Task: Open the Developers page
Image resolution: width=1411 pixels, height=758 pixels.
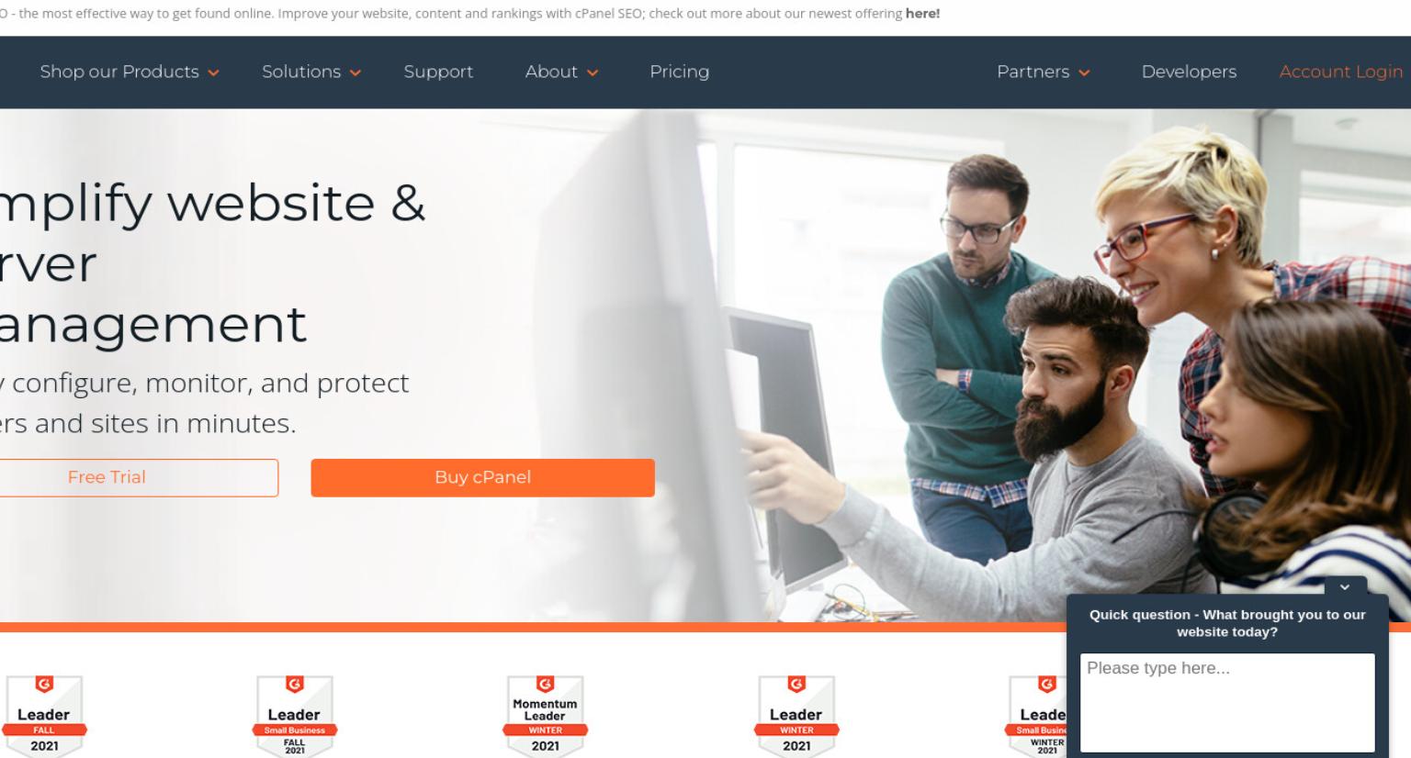Action: tap(1189, 72)
